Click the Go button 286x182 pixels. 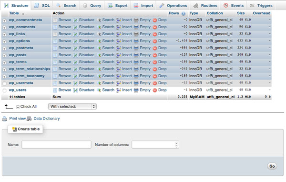click(x=272, y=166)
